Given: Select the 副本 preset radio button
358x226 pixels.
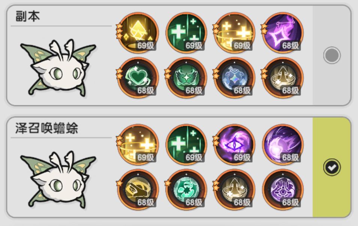Looking at the screenshot, I should 332,55.
